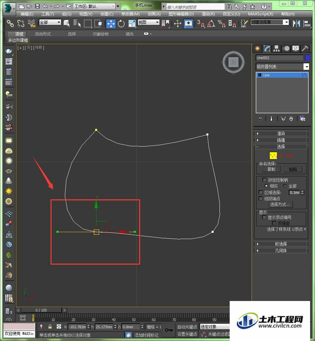This screenshot has height=341, width=315.
Task: Toggle Window/Crossing selection mode
Action: (98, 23)
